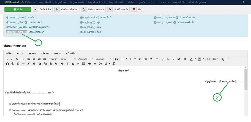Toggle fullscreen editor mode
The width and height of the screenshot is (251, 122).
click(208, 59)
